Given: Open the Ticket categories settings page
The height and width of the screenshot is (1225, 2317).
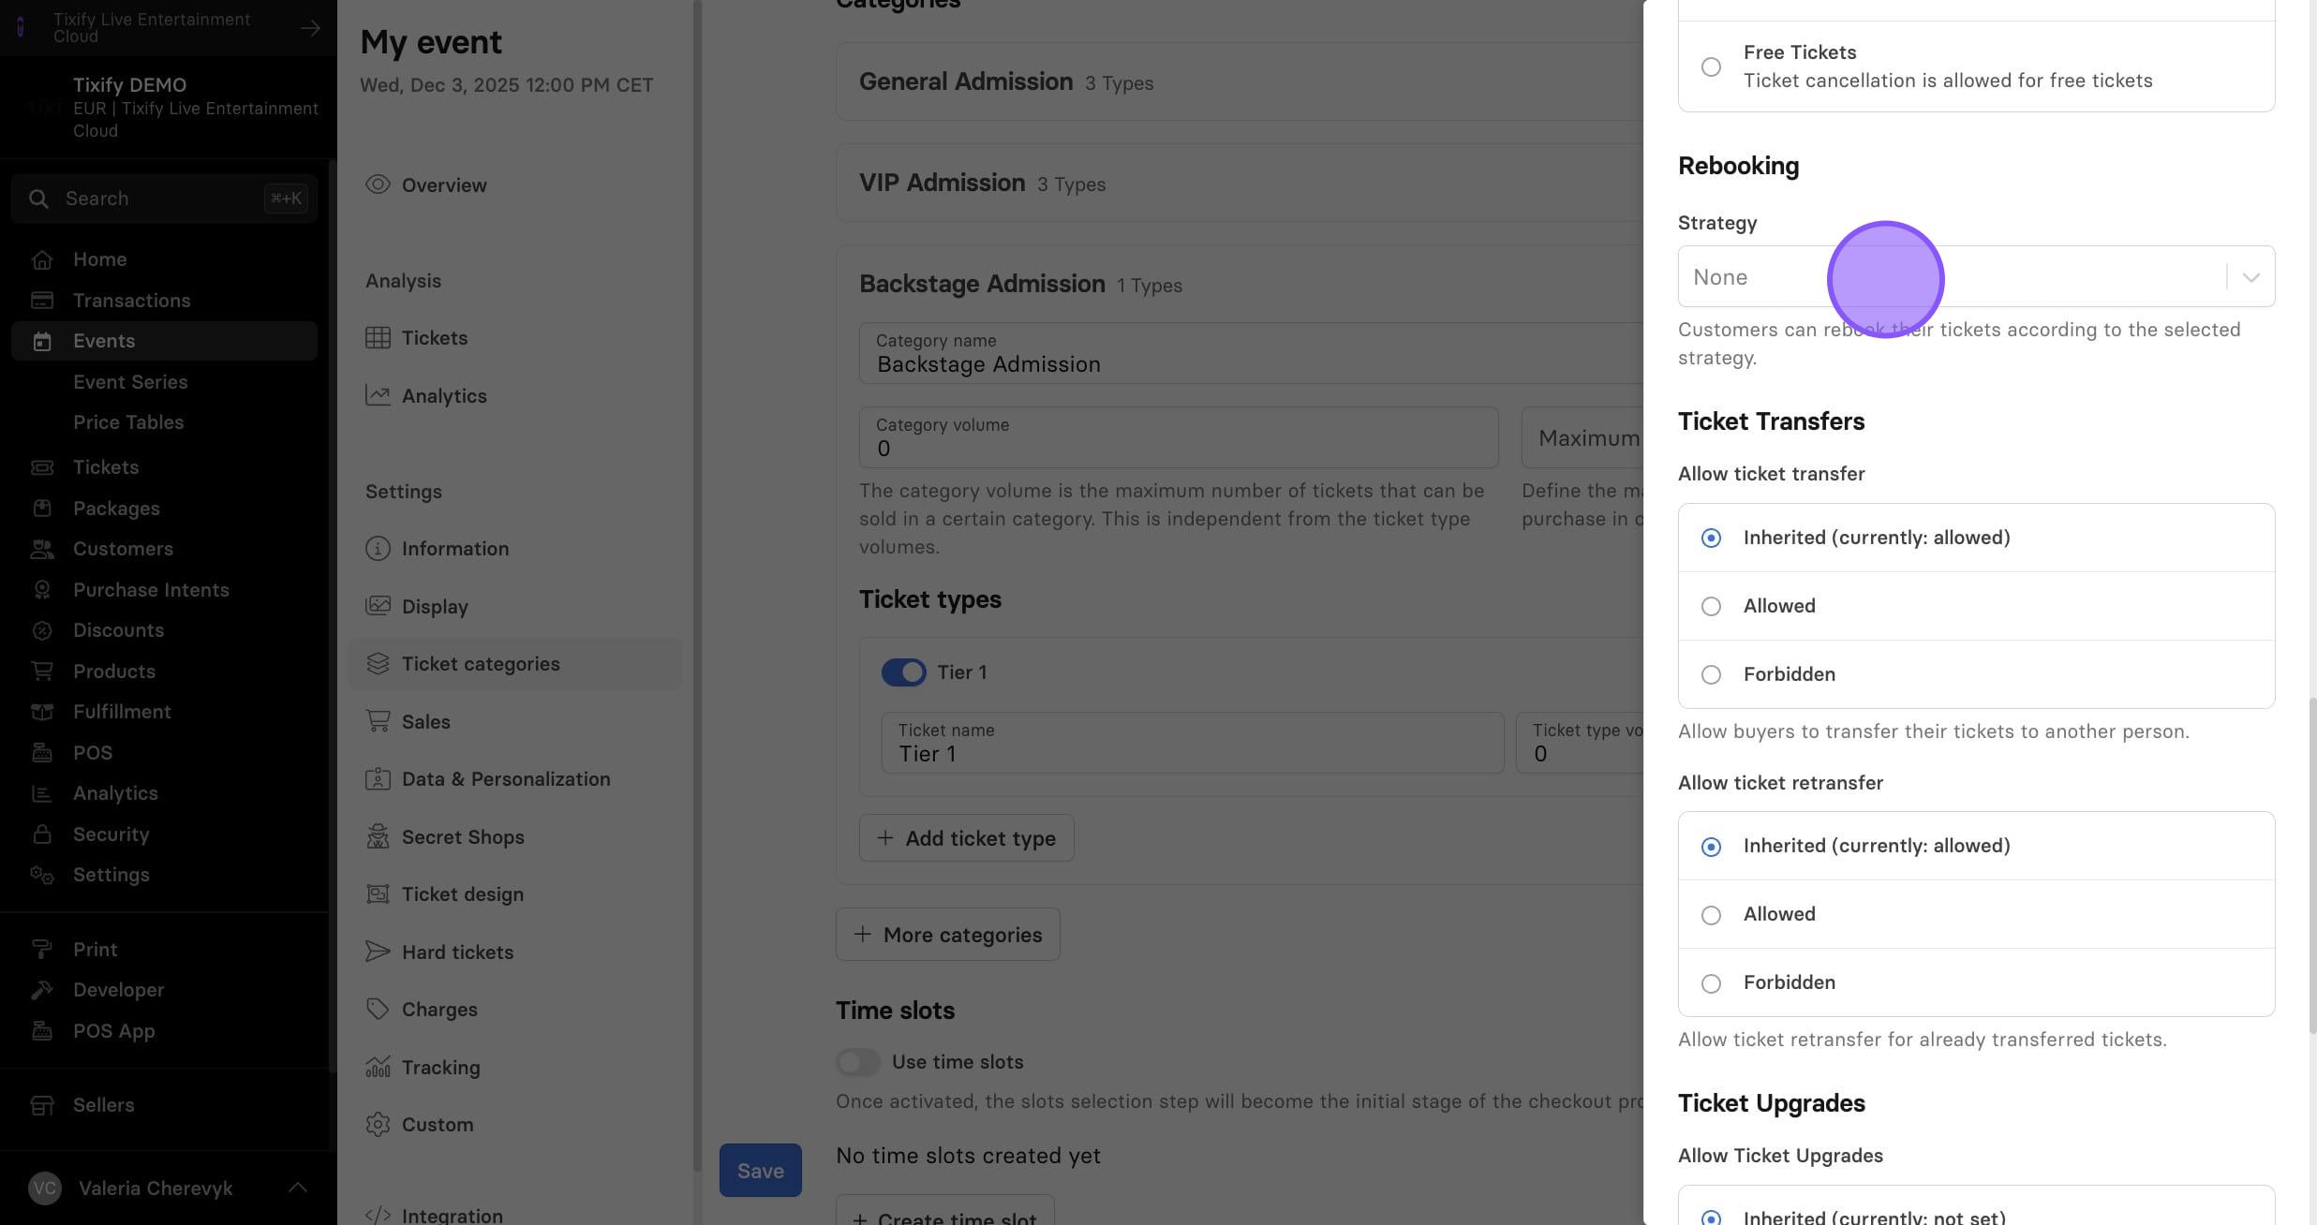Looking at the screenshot, I should [514, 664].
